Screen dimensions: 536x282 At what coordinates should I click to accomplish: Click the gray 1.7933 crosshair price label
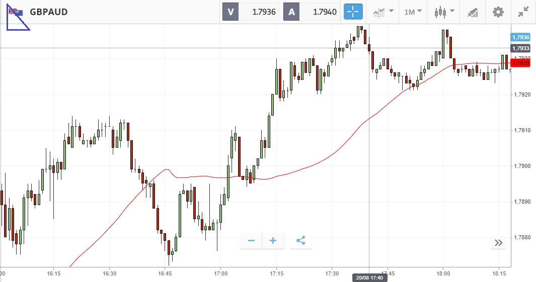click(520, 48)
